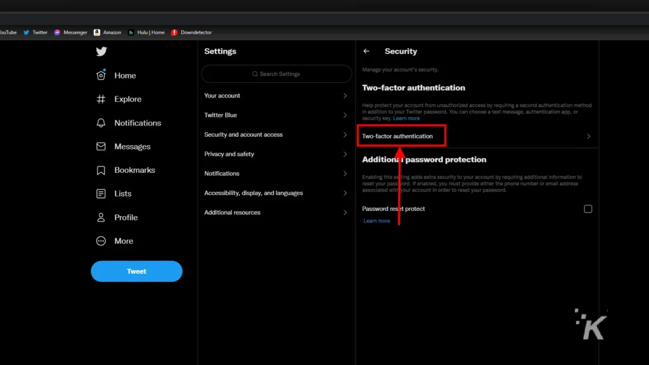
Task: Select More in left navigation
Action: [124, 241]
